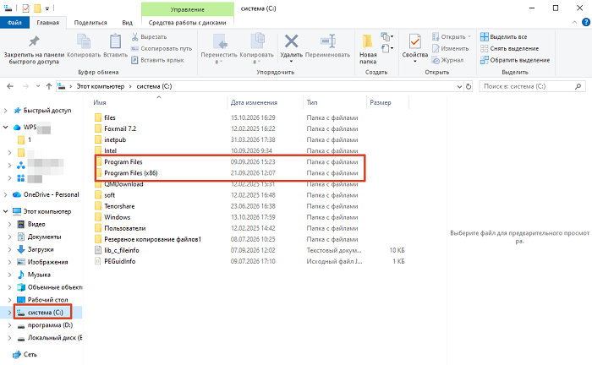
Task: Click the Вставить clipboard button
Action: 115,46
